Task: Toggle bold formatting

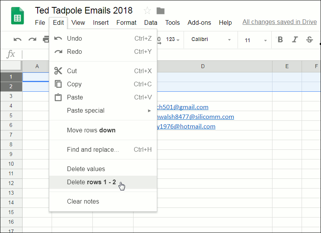Action: click(280, 39)
